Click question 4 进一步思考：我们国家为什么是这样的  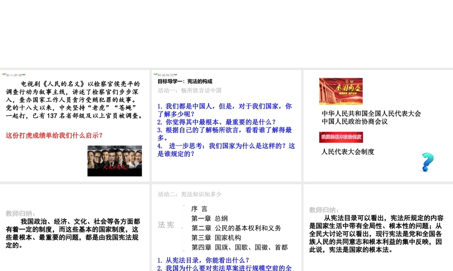(226, 150)
